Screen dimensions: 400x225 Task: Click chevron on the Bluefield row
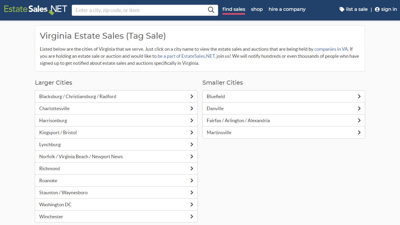pos(359,96)
